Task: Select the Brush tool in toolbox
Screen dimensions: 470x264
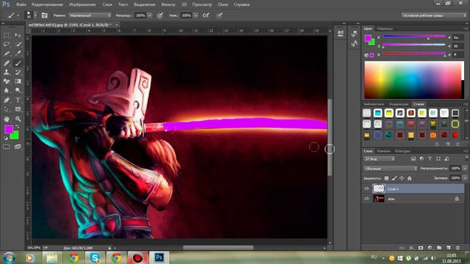Action: pos(18,63)
